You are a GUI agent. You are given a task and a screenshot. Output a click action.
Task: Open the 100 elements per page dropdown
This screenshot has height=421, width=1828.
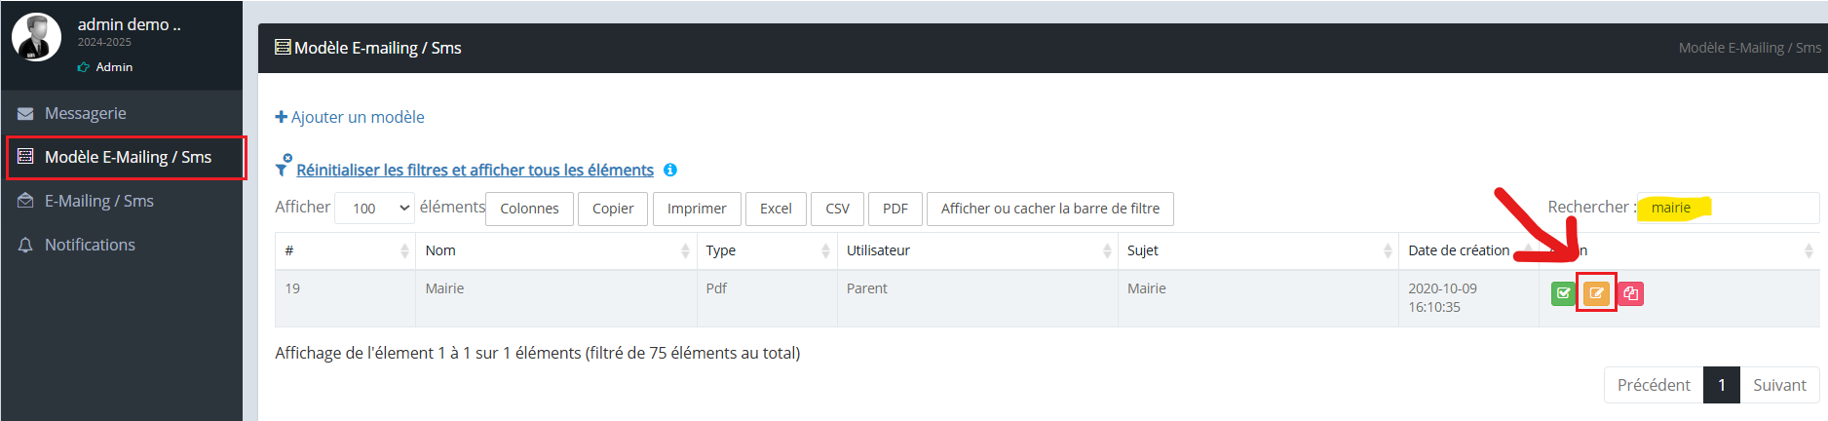pyautogui.click(x=374, y=209)
